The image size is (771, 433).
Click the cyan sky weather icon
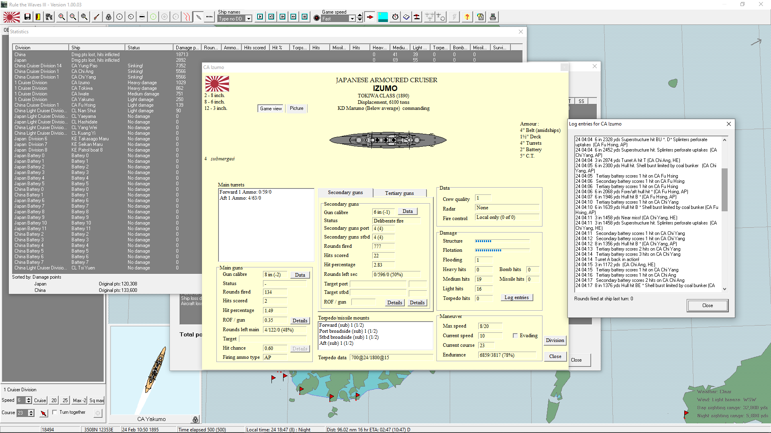tap(383, 17)
